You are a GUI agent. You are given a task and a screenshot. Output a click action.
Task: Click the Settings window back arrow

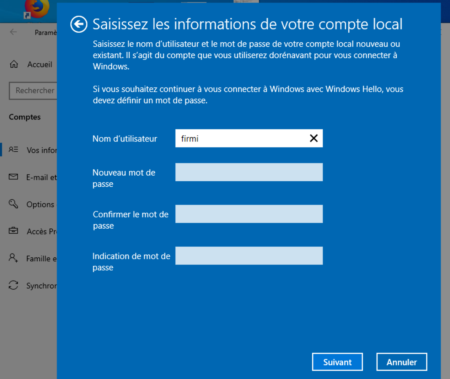tap(13, 32)
